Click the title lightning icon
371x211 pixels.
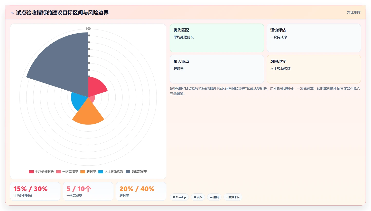(x=12, y=13)
